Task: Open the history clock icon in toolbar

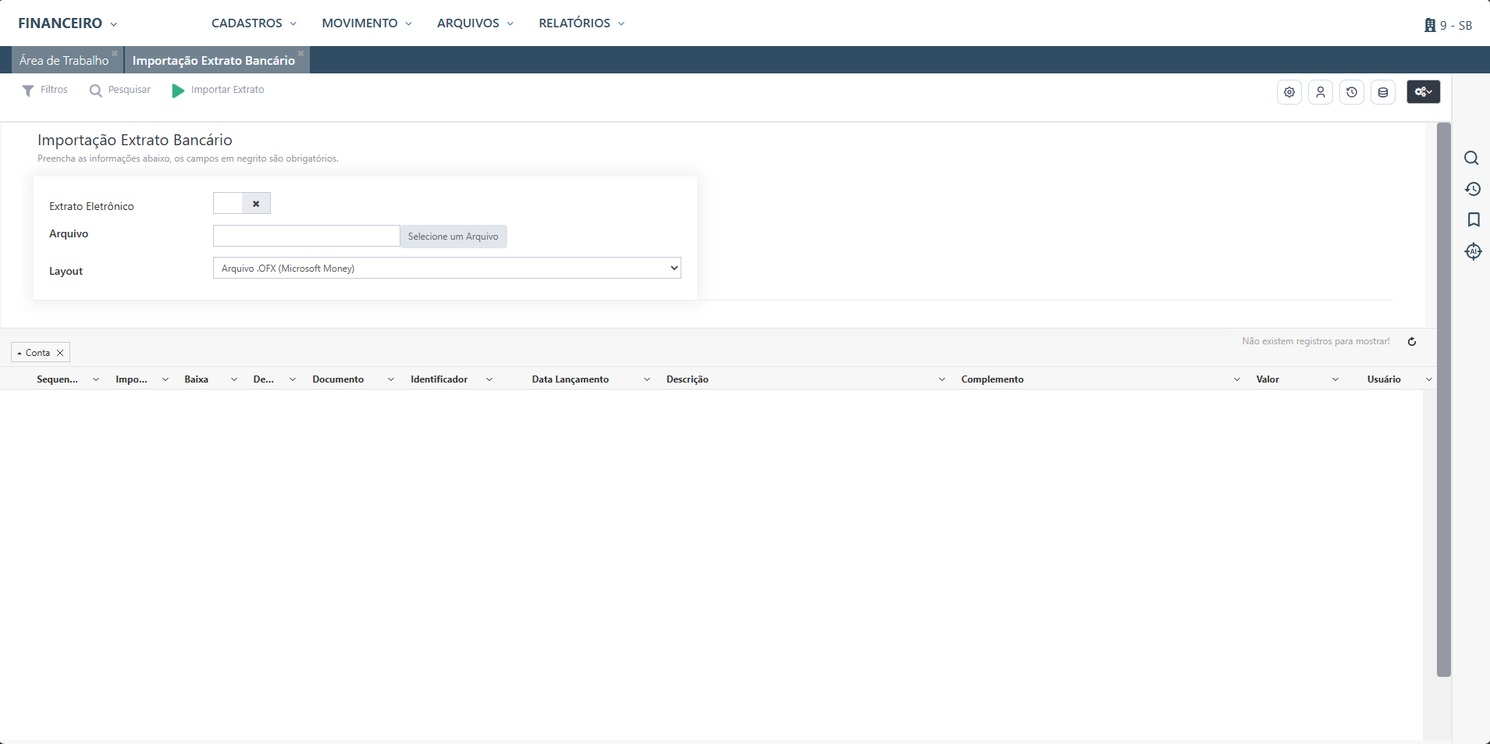Action: 1351,92
